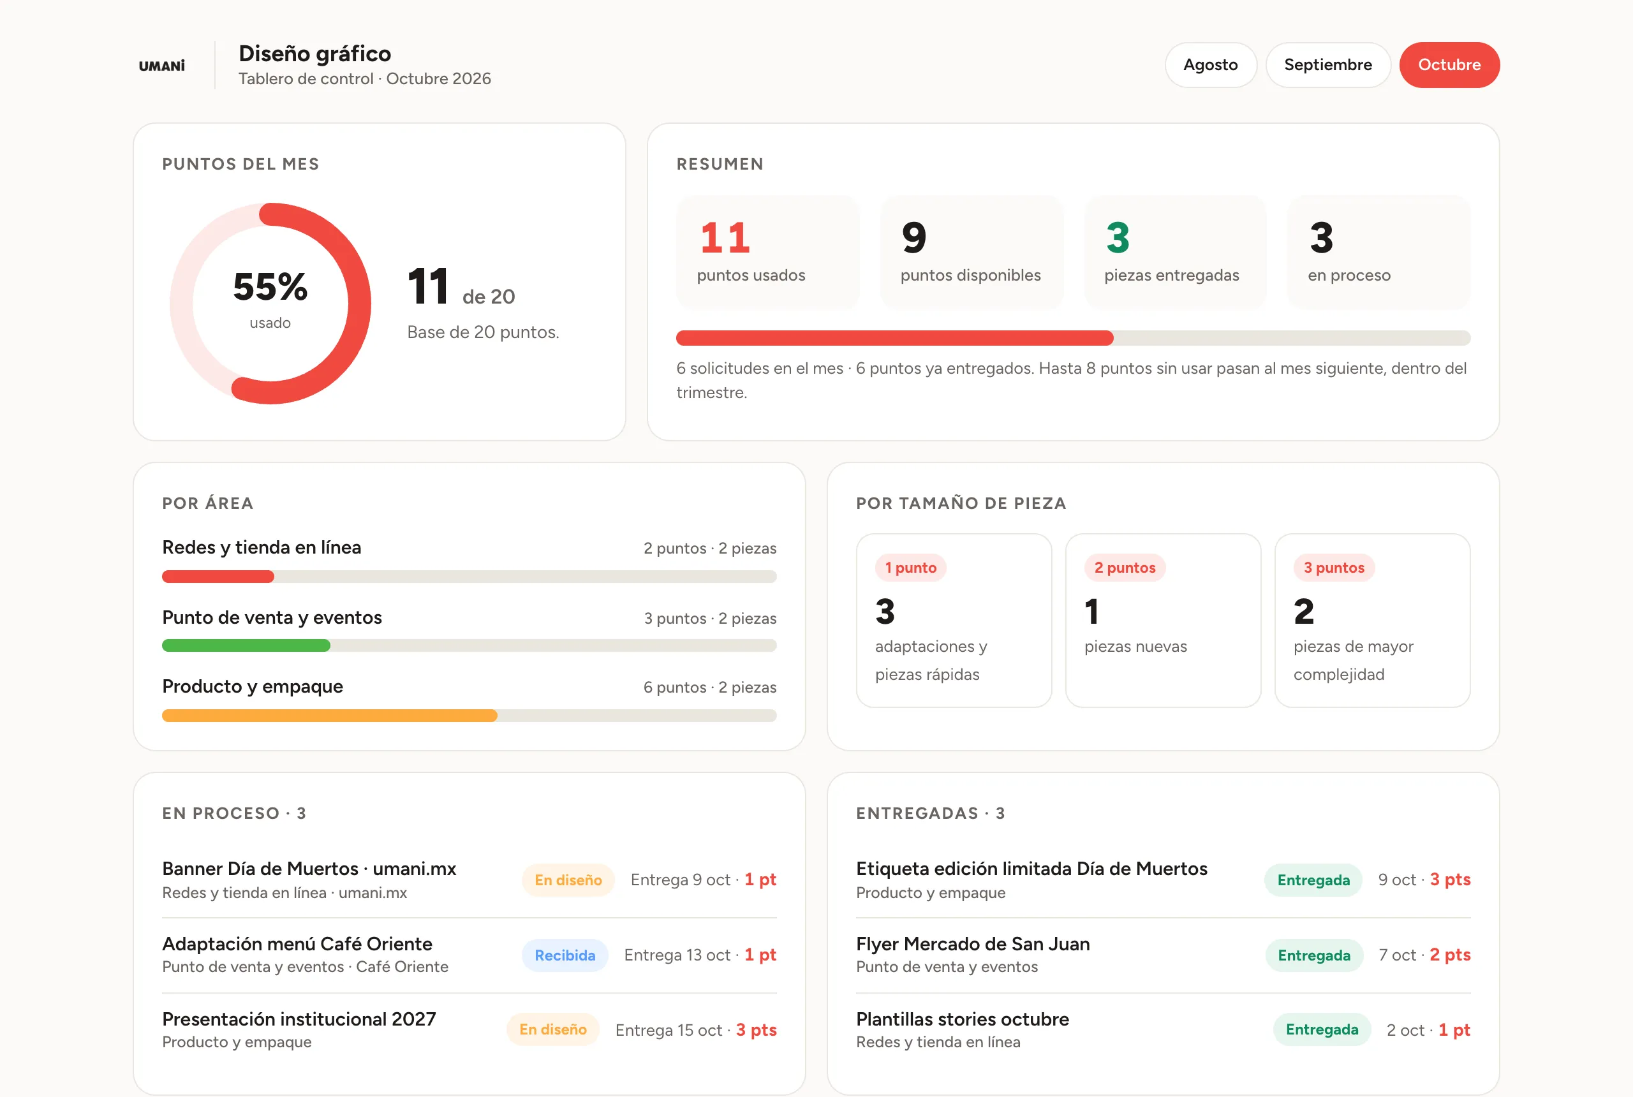The height and width of the screenshot is (1097, 1633).
Task: Open the puntos usados summary card
Action: point(767,252)
